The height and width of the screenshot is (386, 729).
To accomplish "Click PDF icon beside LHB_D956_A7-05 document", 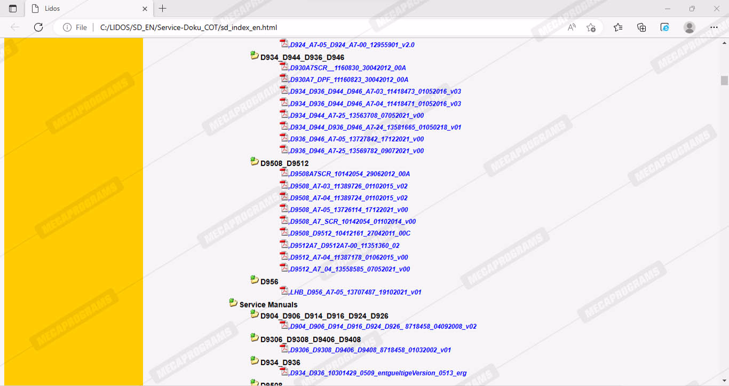I will [x=284, y=291].
